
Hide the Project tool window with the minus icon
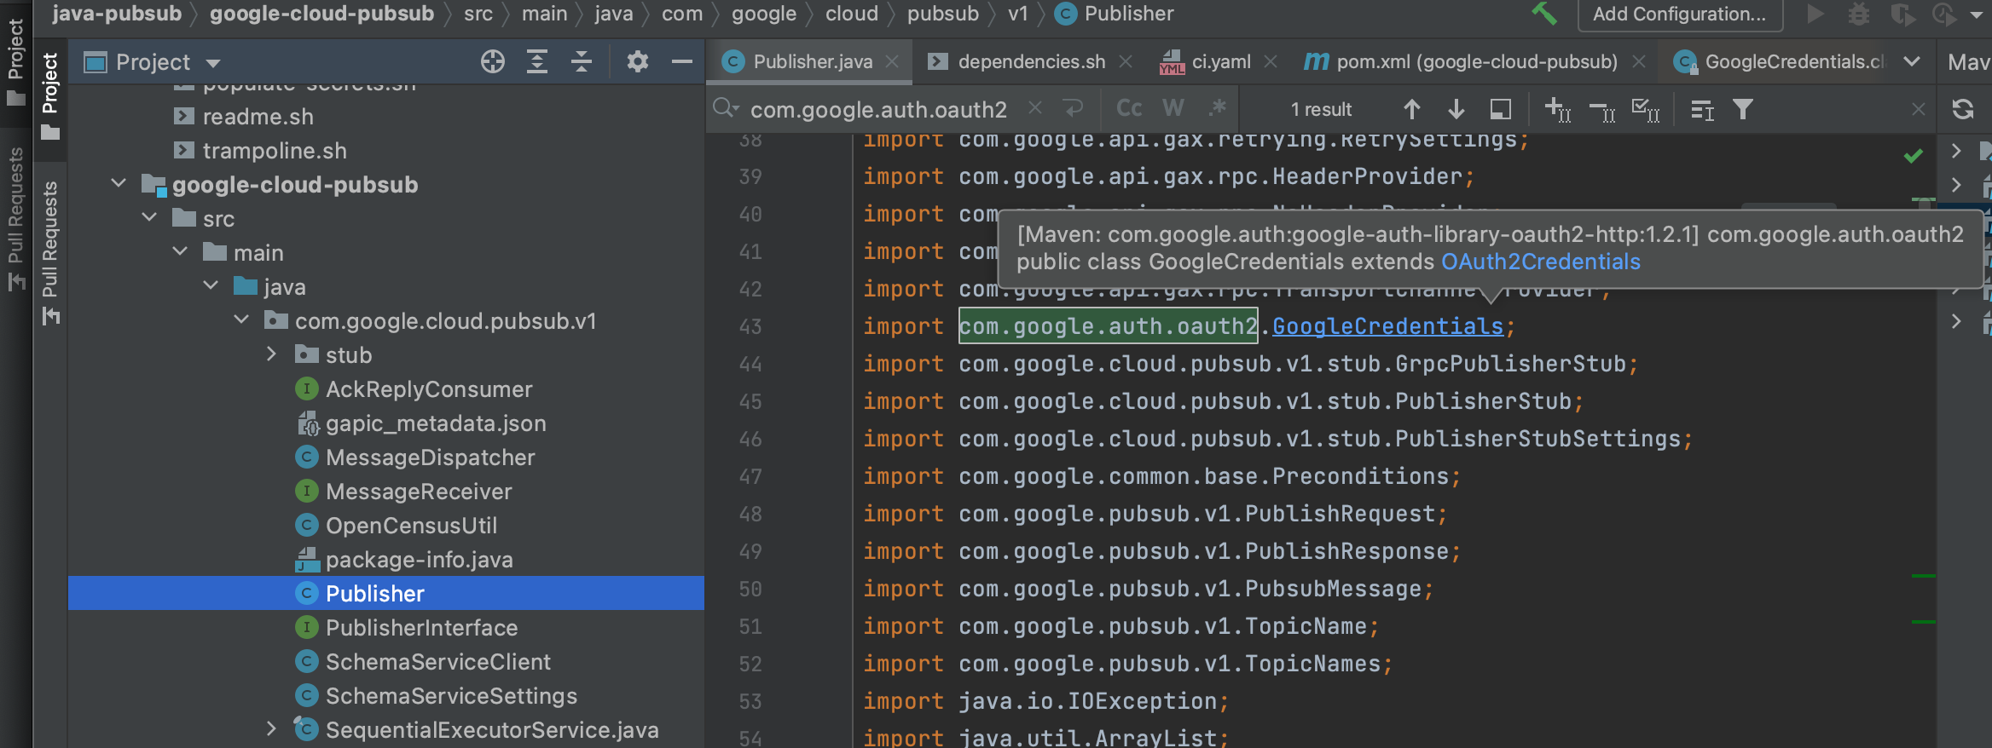tap(682, 61)
